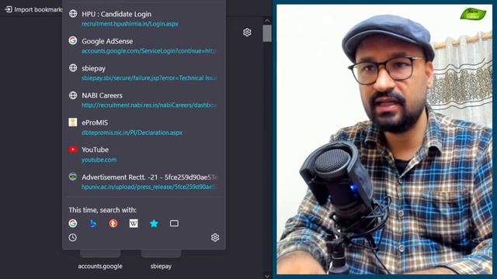Search with DuckDuckGo engine icon
497x279 pixels.
113,223
